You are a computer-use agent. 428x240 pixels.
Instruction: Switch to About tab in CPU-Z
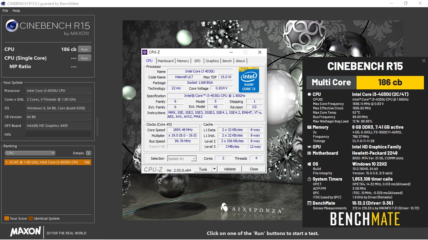tap(240, 61)
